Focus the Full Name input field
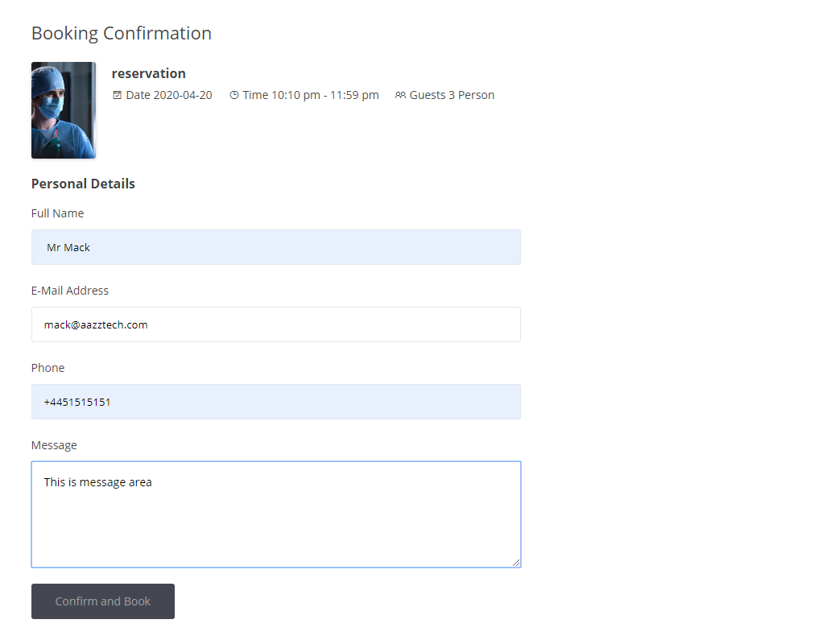The width and height of the screenshot is (835, 636). [x=275, y=247]
